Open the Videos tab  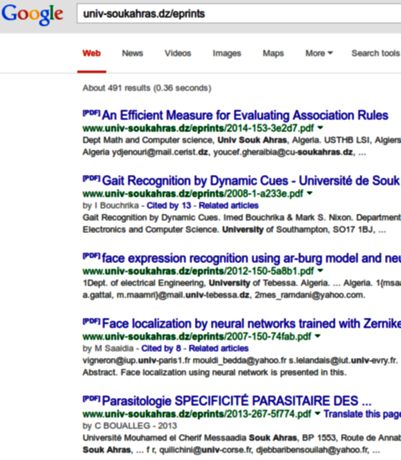click(177, 53)
